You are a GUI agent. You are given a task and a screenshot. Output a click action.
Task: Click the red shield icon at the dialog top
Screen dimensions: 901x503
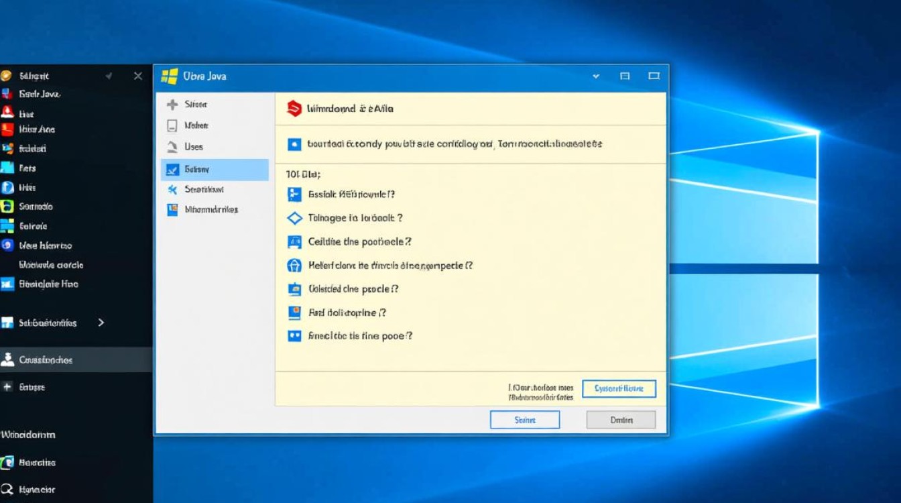[295, 109]
